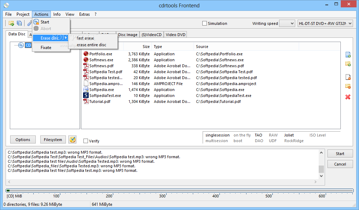Click 641 MiByte in status bar
The height and width of the screenshot is (210, 359).
tap(102, 204)
